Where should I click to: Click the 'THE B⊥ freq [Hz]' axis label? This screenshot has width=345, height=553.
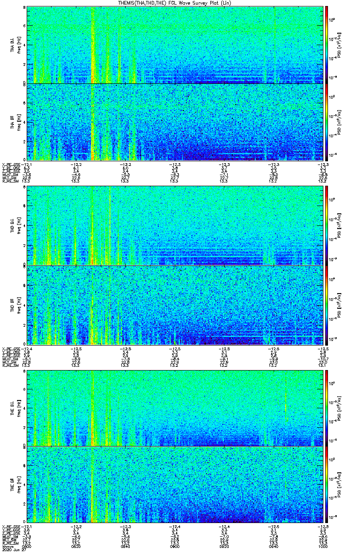pyautogui.click(x=15, y=407)
